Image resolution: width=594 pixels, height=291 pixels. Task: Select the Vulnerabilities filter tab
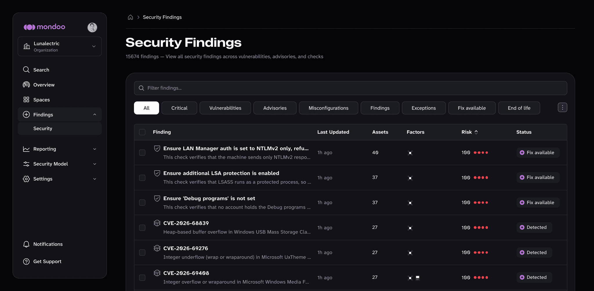[225, 108]
